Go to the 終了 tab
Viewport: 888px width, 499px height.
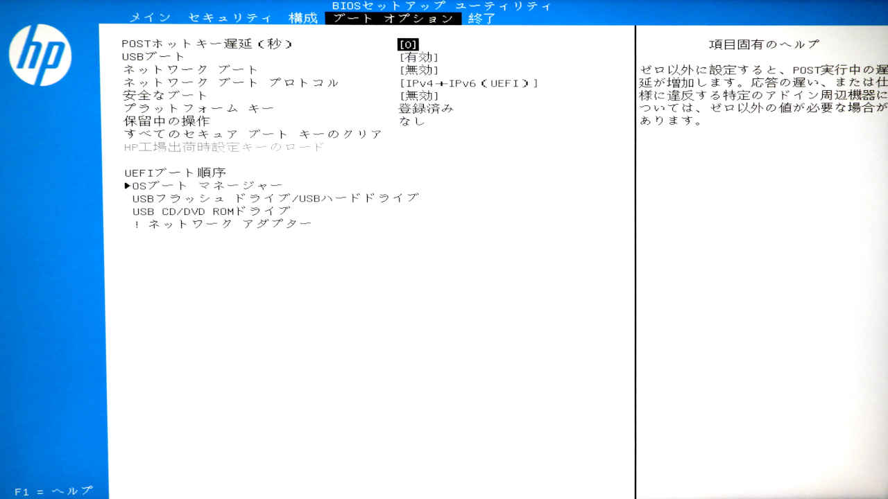click(481, 19)
